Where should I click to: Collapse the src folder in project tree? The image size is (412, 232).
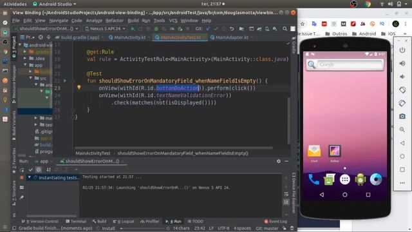pyautogui.click(x=31, y=78)
